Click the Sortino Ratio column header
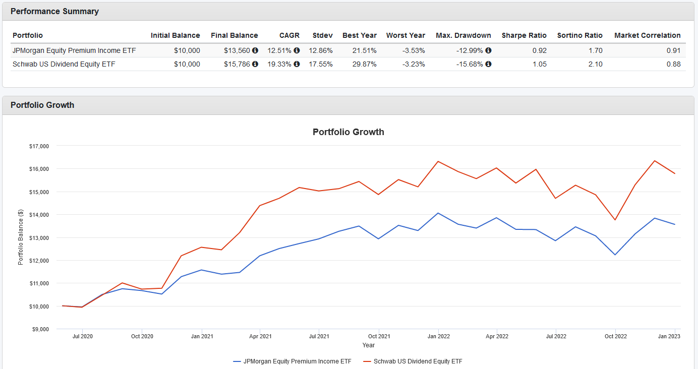Image resolution: width=698 pixels, height=369 pixels. coord(580,35)
